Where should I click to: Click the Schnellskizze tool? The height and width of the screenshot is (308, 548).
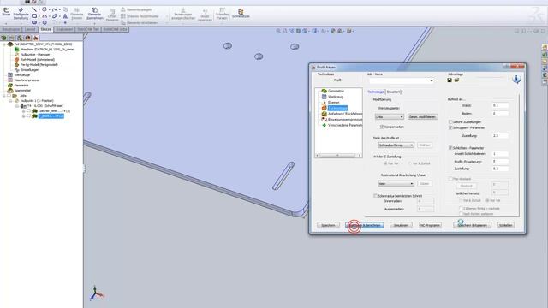pyautogui.click(x=241, y=14)
